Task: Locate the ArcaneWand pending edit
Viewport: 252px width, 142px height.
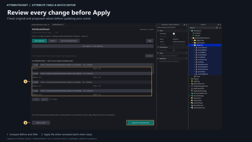Action: click(x=36, y=65)
